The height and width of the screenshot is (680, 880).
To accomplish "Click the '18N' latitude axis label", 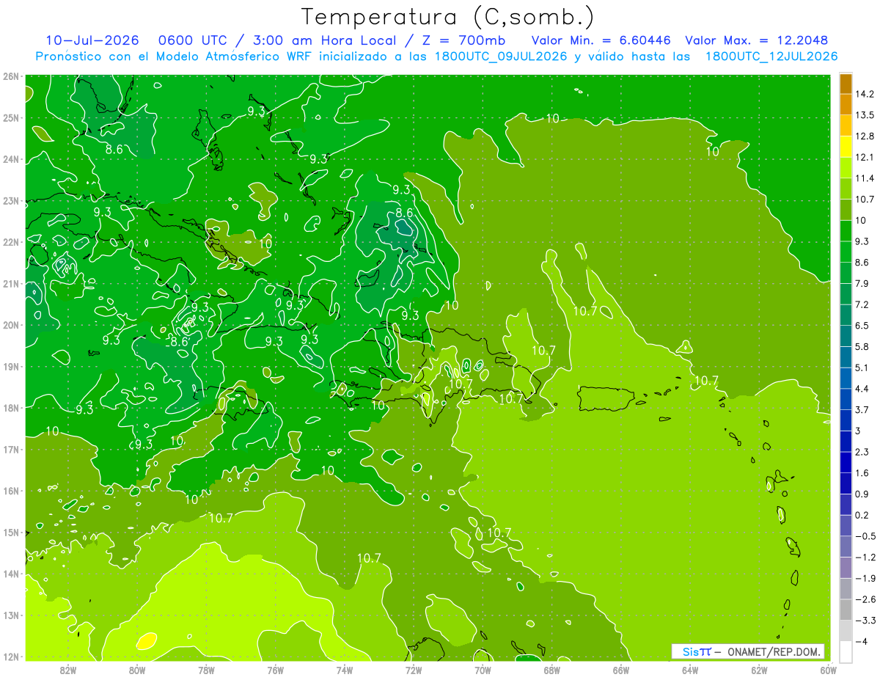I will (10, 408).
